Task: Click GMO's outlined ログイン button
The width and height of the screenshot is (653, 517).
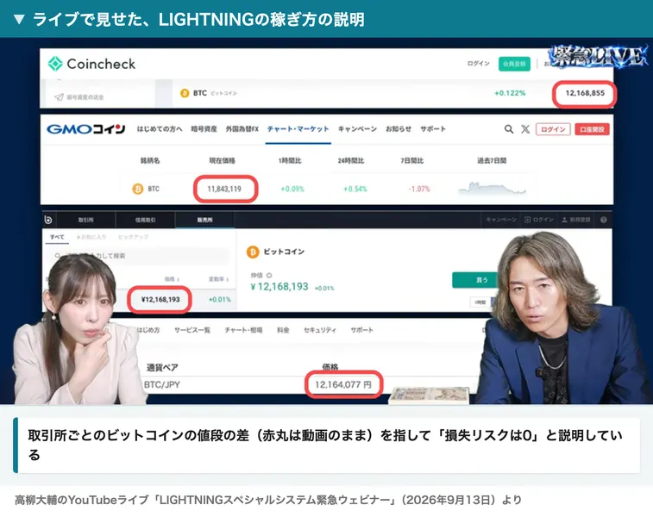Action: [553, 129]
